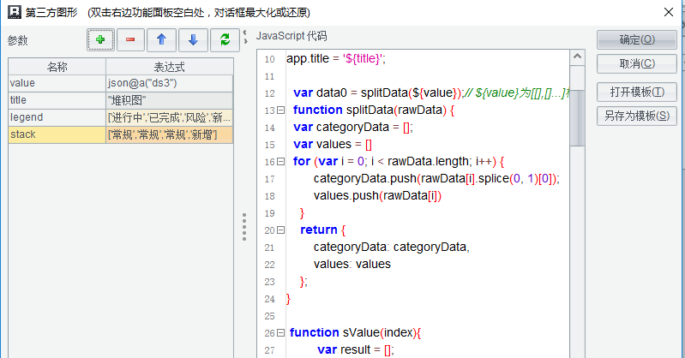Viewport: 685px width, 358px height.
Task: Click the code editor vertical scrollbar thumb
Action: [577, 118]
